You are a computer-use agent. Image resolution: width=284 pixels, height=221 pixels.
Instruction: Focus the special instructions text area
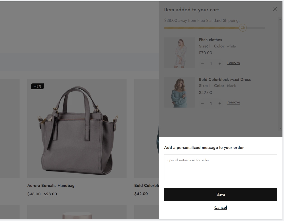pyautogui.click(x=220, y=167)
